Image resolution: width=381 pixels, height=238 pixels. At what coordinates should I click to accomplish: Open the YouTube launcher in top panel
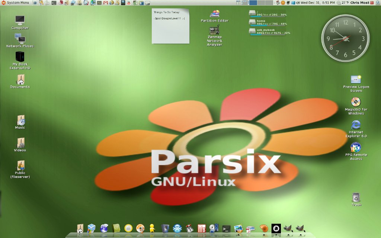(129, 3)
